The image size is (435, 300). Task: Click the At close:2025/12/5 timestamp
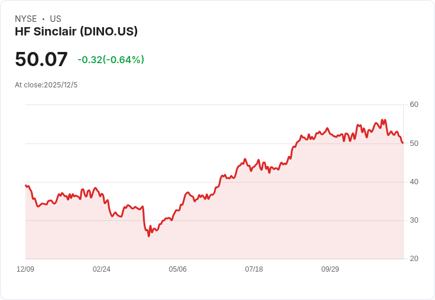46,85
